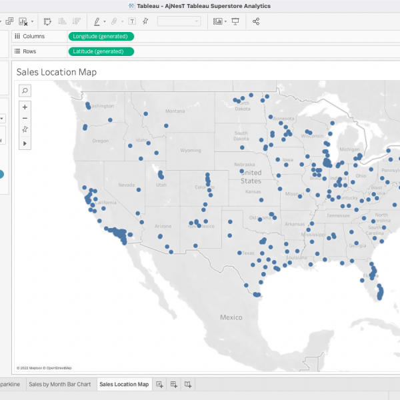400x400 pixels.
Task: Open the Show Me chart dropdown arrow
Action: pos(226,21)
